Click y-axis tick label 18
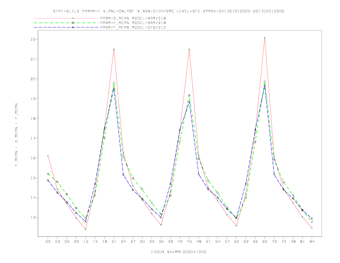Image resolution: width=340 pixels, height=263 pixels. click(33, 119)
